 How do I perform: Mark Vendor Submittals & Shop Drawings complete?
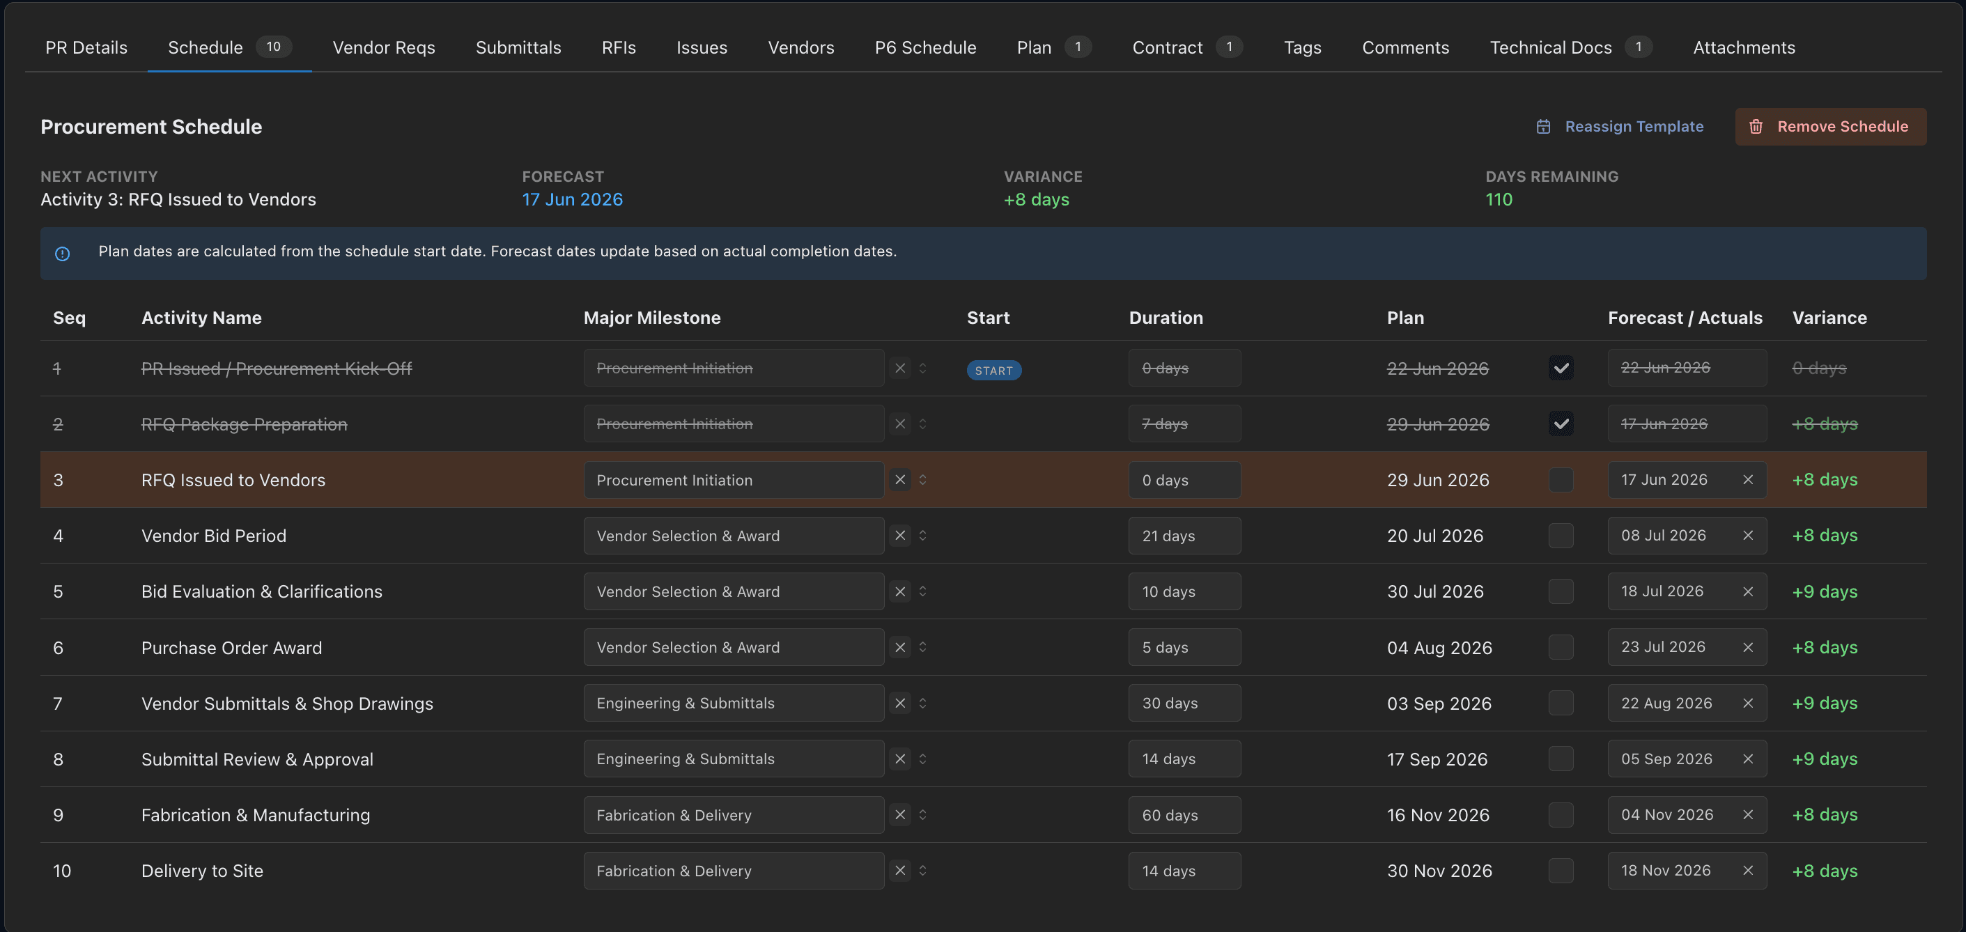coord(1561,703)
